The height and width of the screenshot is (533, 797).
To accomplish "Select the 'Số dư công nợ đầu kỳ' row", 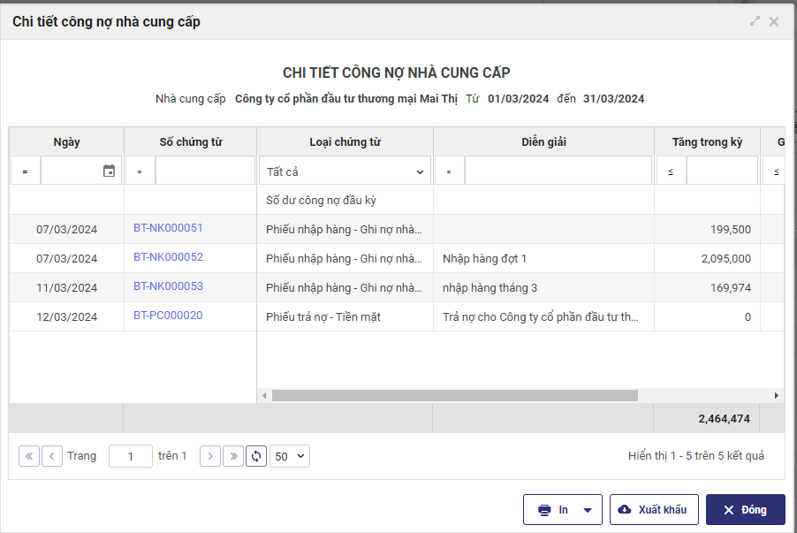I will tap(397, 200).
